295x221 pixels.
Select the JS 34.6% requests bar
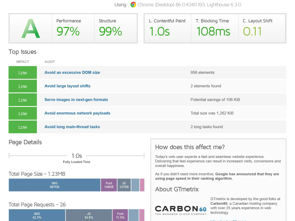(x=89, y=215)
